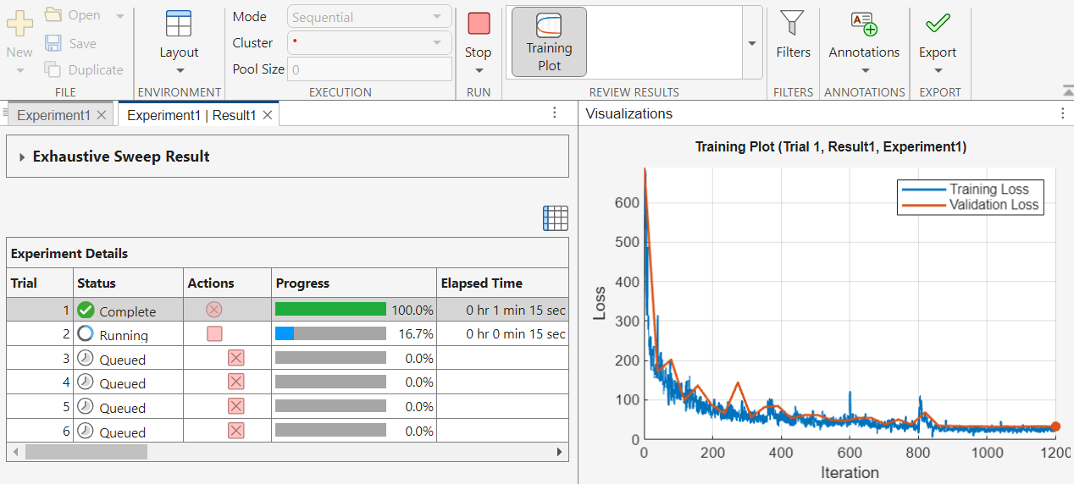Cancel queued trial 3
Viewport: 1074px width, 484px height.
(x=236, y=358)
